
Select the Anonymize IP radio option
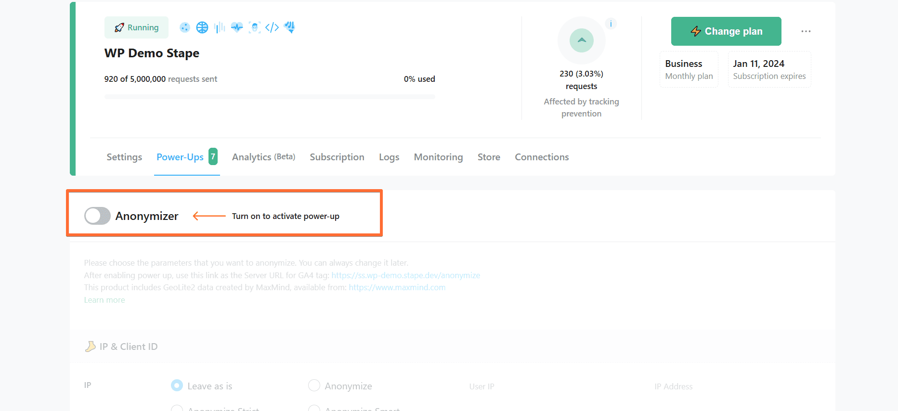(x=314, y=385)
